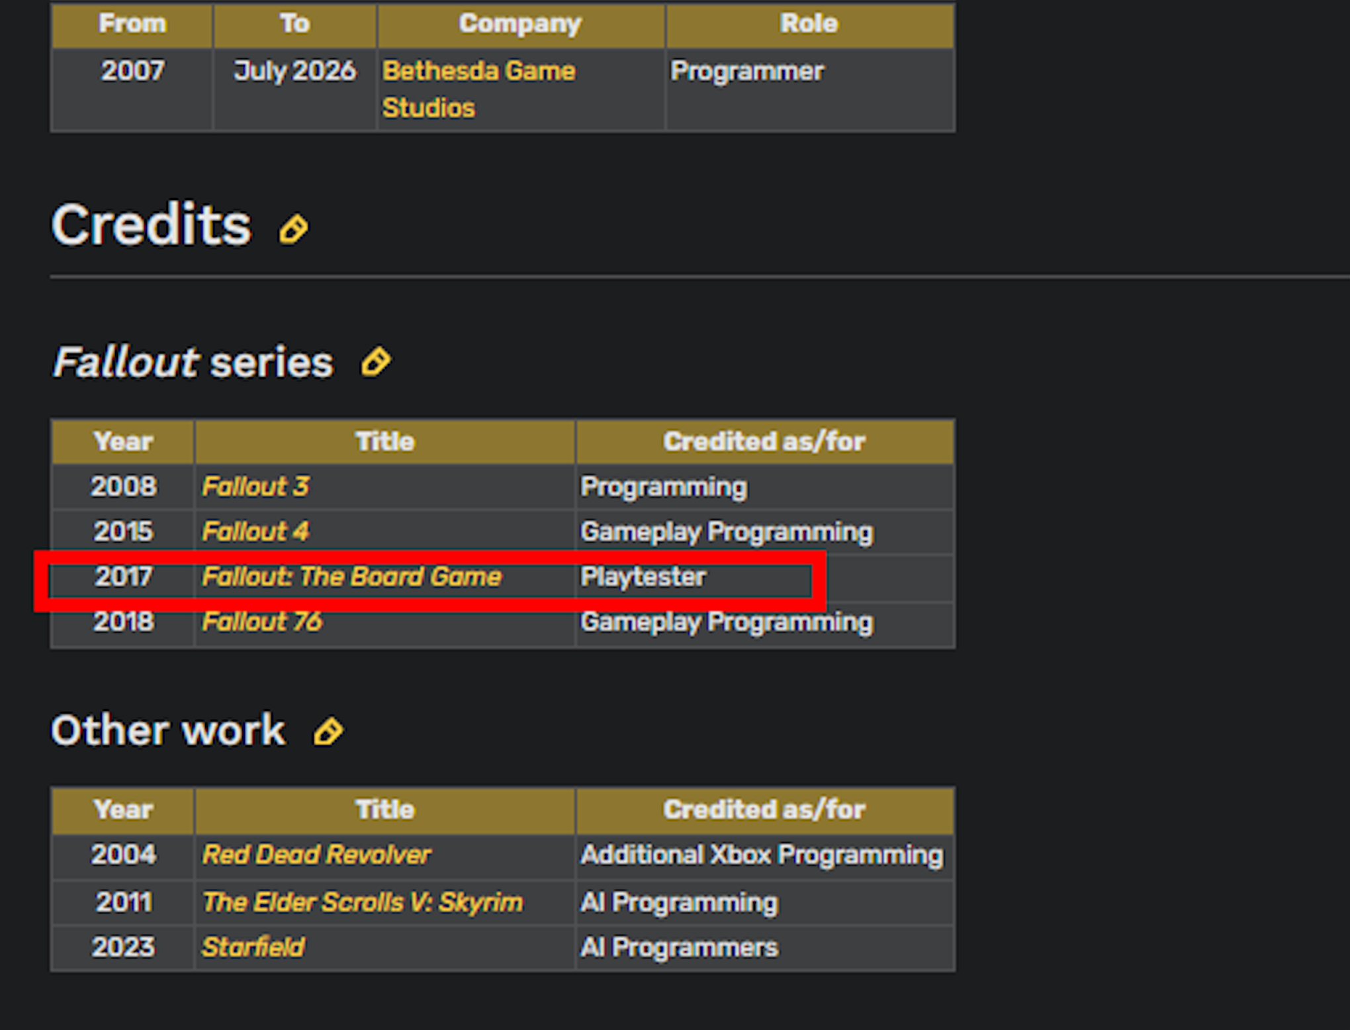Viewport: 1350px width, 1030px height.
Task: Click edit pencil beside Fallout series heading
Action: coord(375,361)
